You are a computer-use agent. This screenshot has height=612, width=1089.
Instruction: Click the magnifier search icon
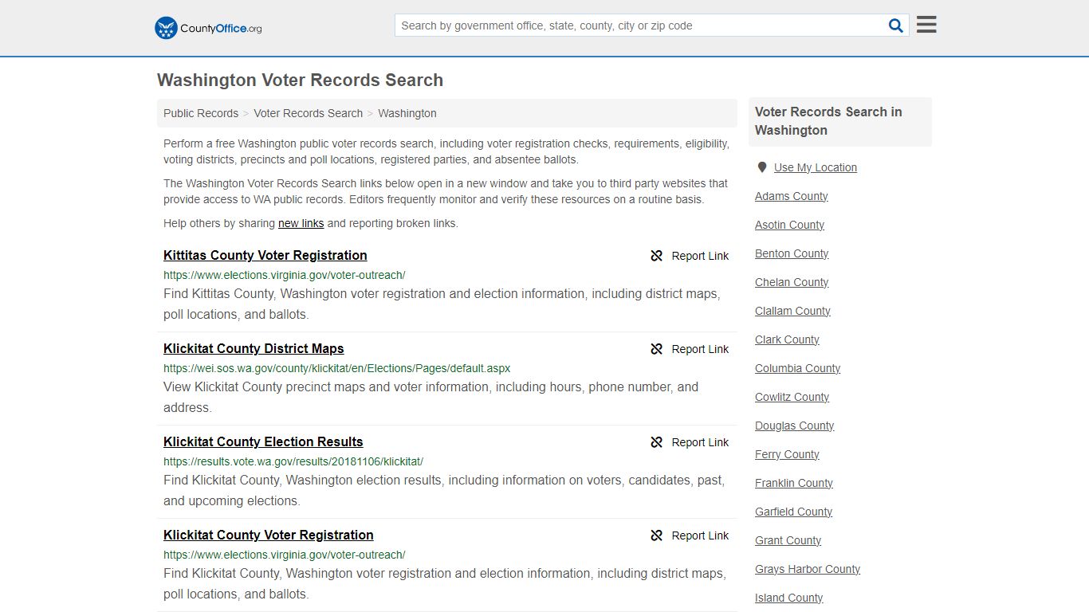[x=896, y=25]
